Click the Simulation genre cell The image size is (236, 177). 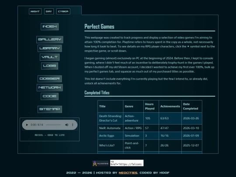coord(133,135)
